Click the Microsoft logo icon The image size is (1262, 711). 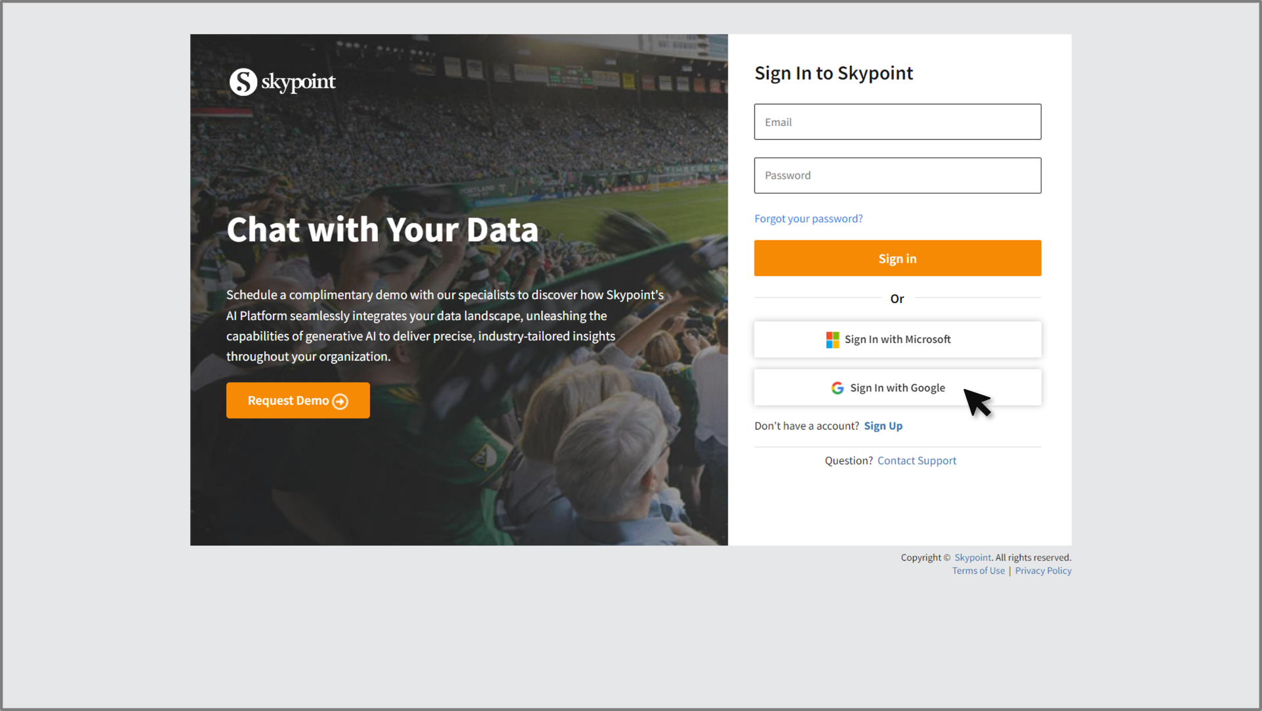(832, 340)
